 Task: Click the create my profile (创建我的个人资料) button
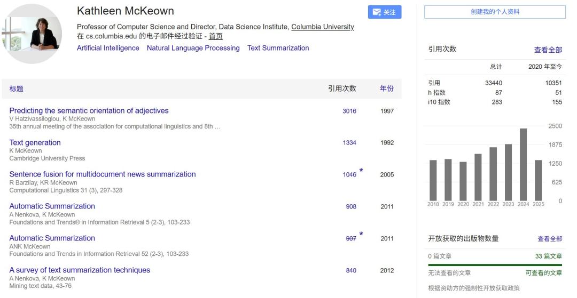495,12
